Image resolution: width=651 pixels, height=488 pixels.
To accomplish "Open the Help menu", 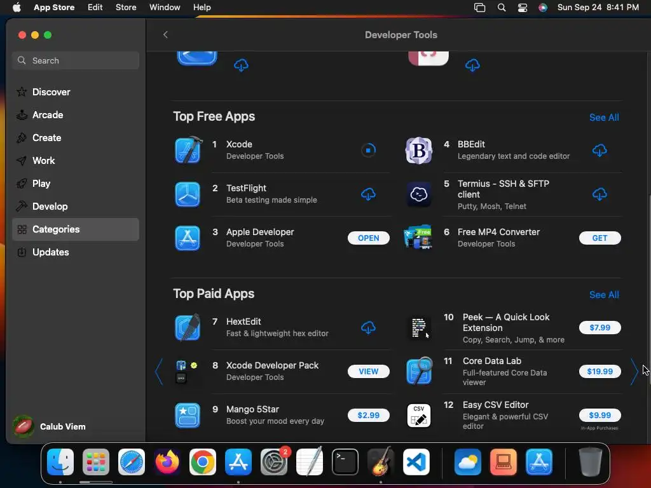I will tap(202, 7).
